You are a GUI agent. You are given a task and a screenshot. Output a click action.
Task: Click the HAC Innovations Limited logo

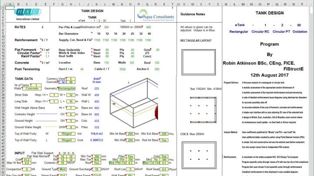(x=27, y=14)
